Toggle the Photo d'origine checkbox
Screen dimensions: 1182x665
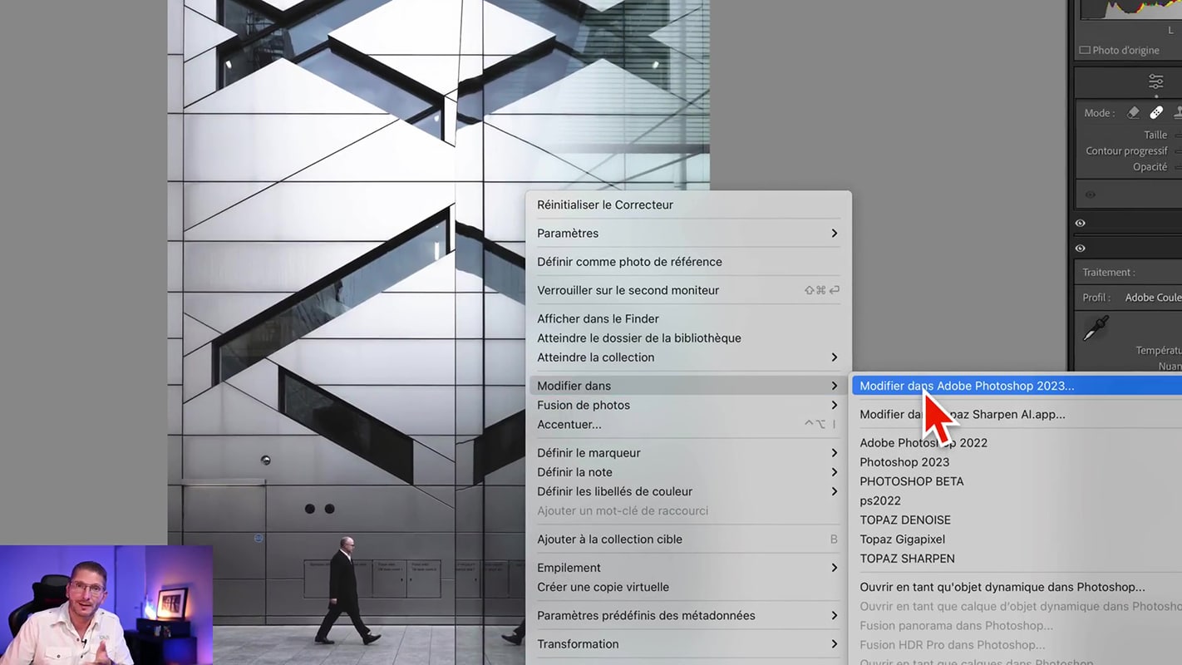pos(1084,50)
